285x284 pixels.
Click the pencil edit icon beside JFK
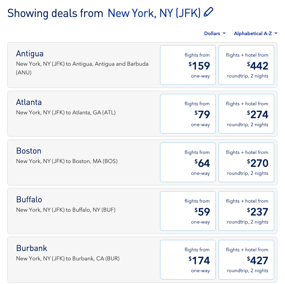point(208,12)
